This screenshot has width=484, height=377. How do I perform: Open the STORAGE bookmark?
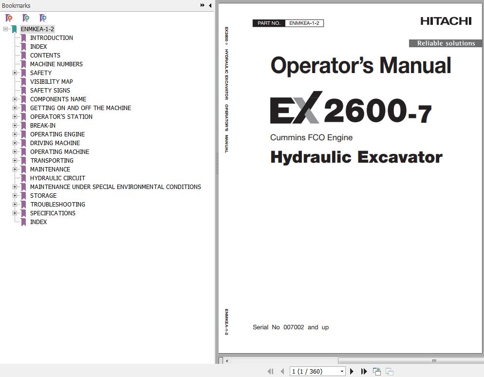pyautogui.click(x=43, y=196)
